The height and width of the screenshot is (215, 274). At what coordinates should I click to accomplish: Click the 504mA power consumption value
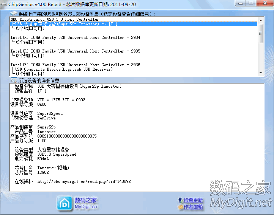pos(43,159)
